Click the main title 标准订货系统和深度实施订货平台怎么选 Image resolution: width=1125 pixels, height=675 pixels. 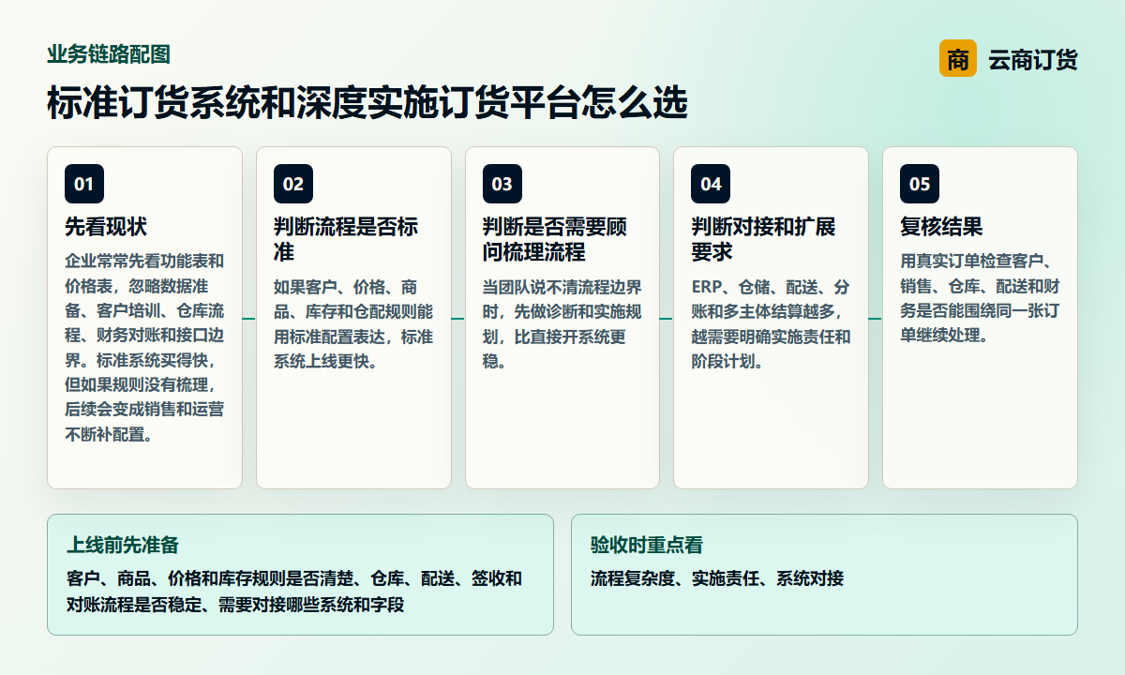[367, 102]
